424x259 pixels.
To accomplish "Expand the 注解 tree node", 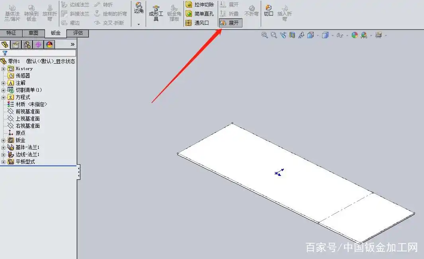I will [3, 83].
